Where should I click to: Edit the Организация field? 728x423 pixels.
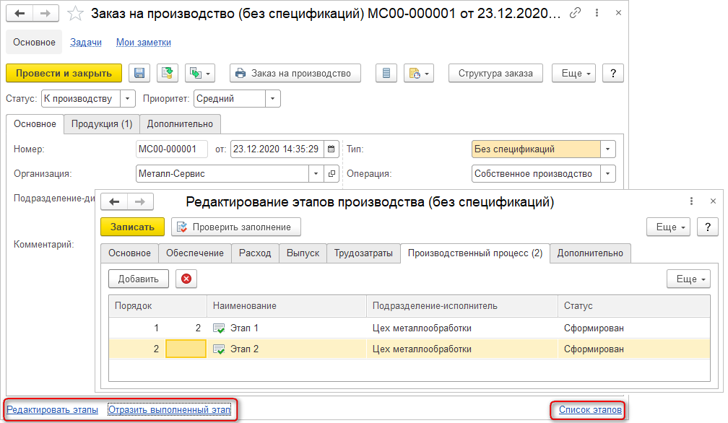[x=222, y=173]
